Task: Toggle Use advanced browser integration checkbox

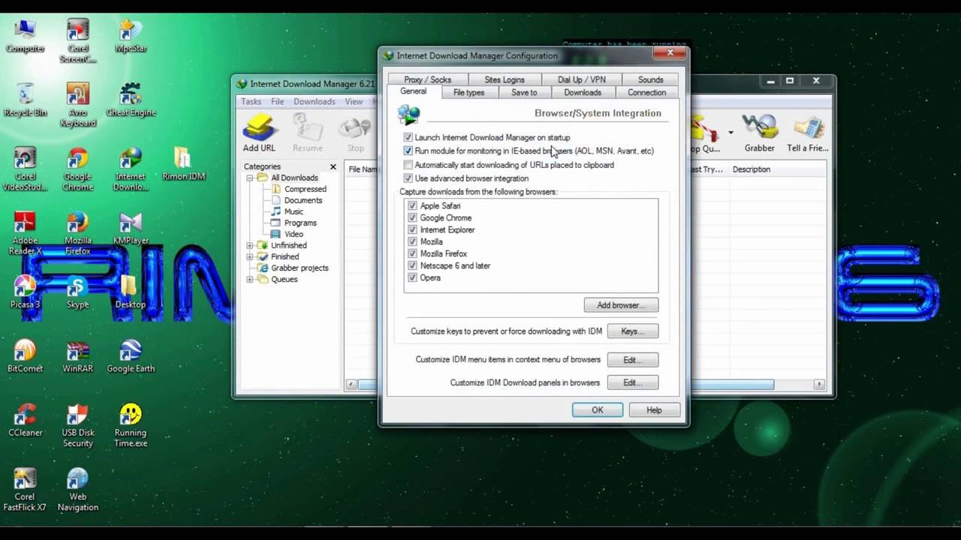Action: coord(408,178)
